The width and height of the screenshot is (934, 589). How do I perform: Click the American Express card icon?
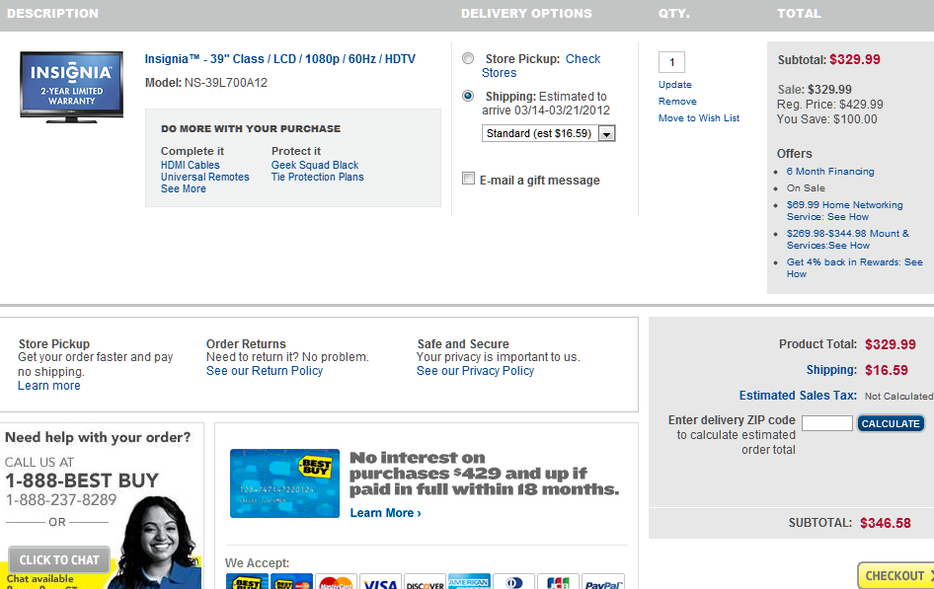pos(469,581)
